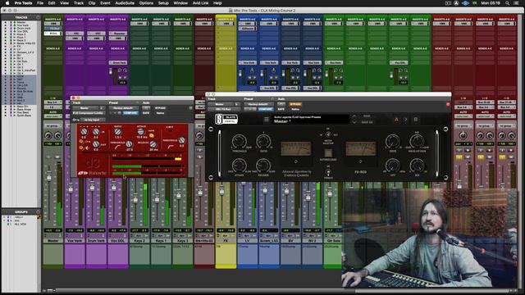Click the Master channel fader

[49, 177]
